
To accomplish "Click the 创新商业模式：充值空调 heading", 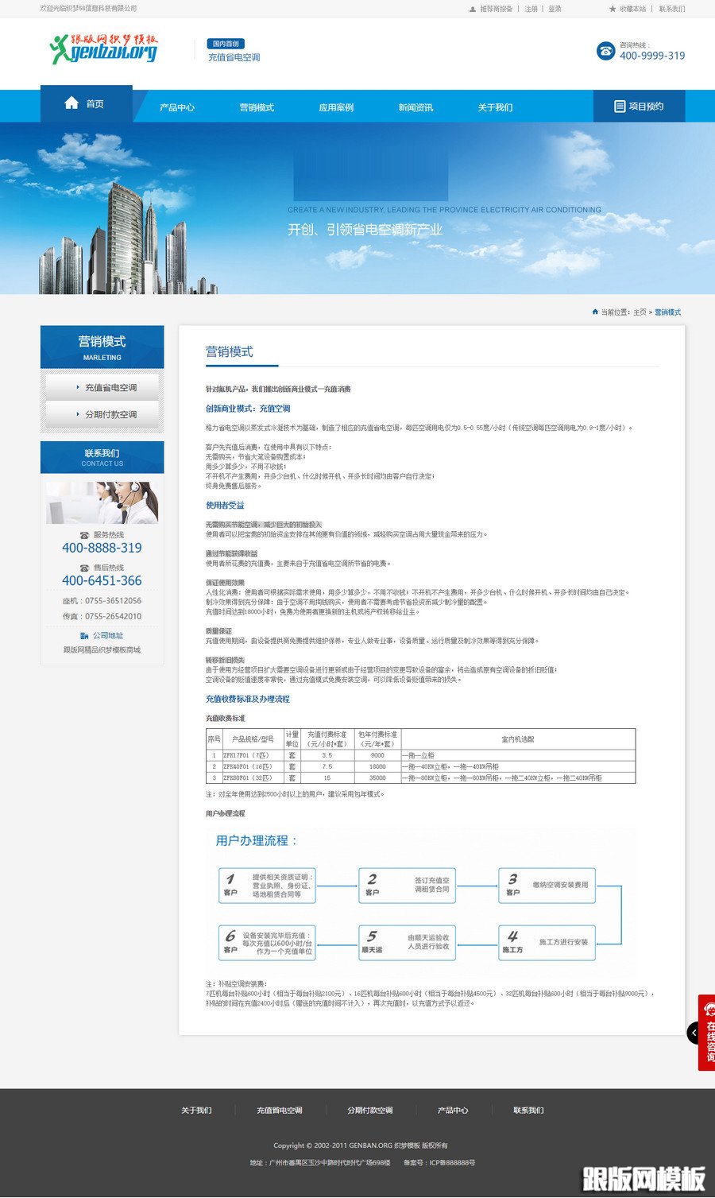I will click(x=248, y=409).
